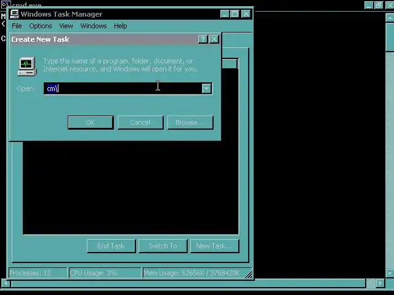
Task: Restore the cmd.exe window
Action: pyautogui.click(x=379, y=5)
